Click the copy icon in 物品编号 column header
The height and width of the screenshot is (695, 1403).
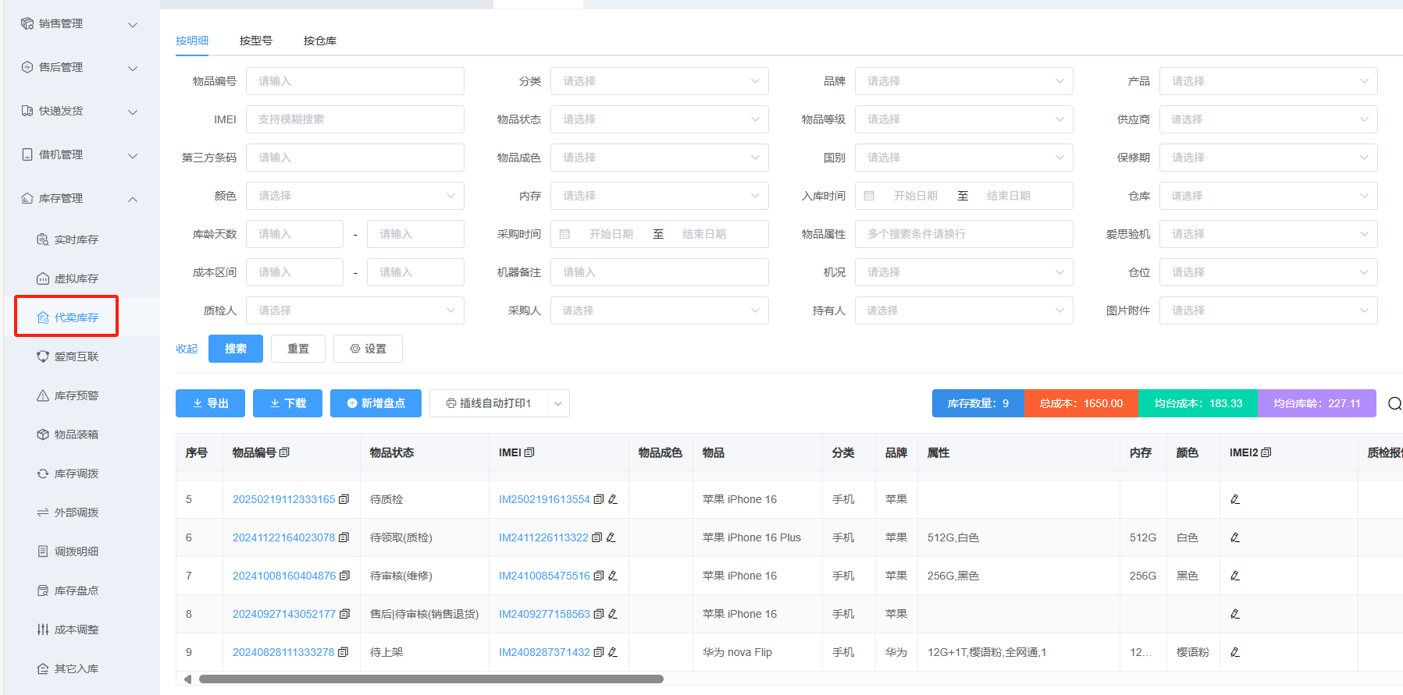tap(284, 452)
